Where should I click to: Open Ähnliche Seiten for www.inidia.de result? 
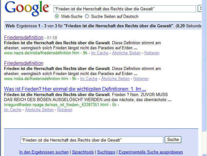pos(115,78)
